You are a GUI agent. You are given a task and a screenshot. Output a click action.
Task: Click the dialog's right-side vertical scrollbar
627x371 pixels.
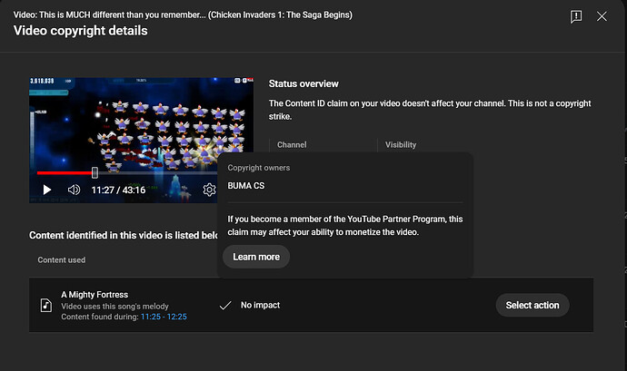622,181
